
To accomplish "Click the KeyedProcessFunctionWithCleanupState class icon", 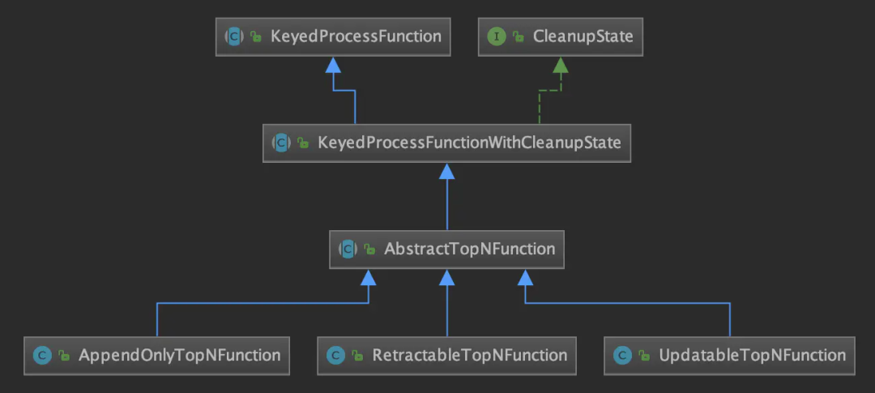I will pyautogui.click(x=282, y=143).
